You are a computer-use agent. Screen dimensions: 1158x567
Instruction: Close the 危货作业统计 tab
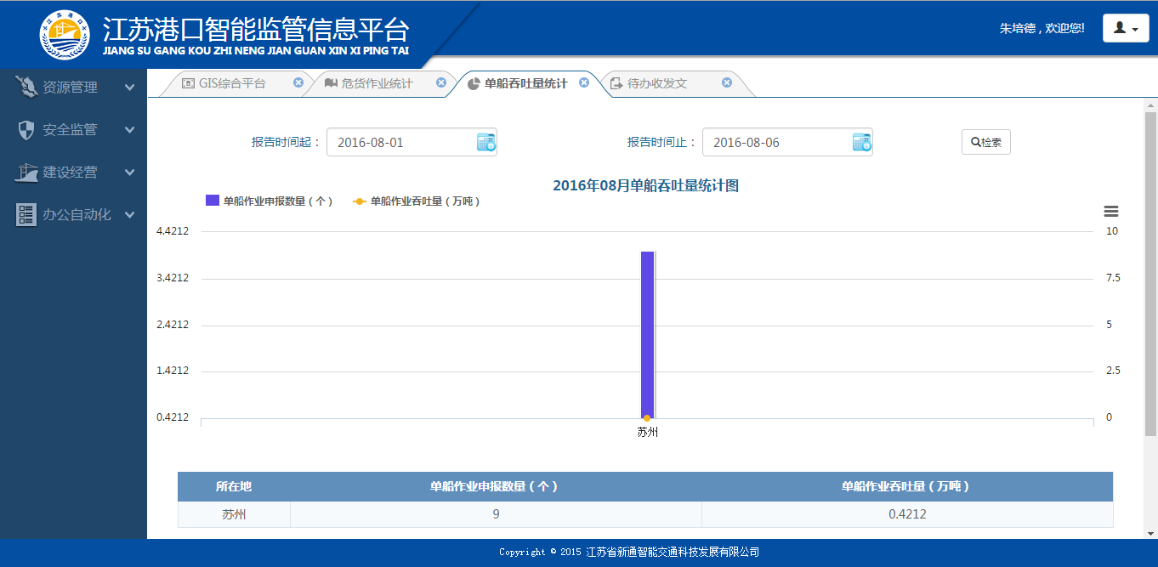point(441,83)
